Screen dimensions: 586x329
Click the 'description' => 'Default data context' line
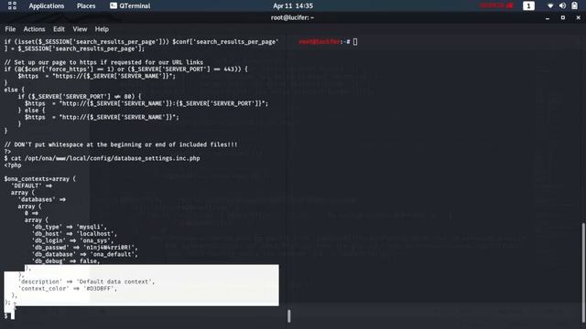point(87,281)
